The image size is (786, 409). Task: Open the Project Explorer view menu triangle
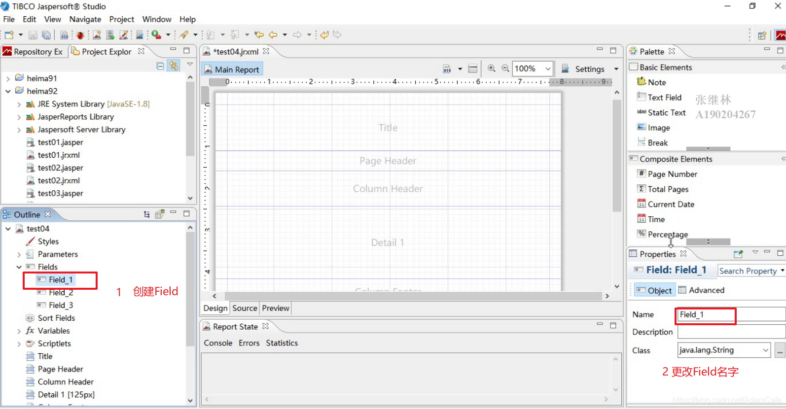click(190, 65)
